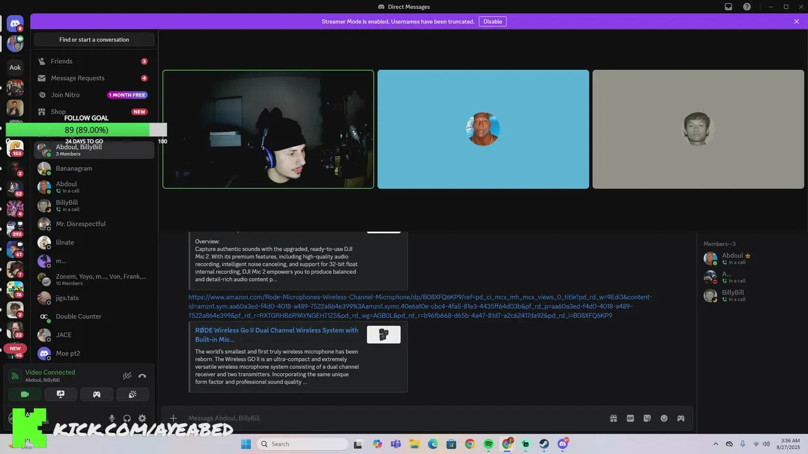This screenshot has height=454, width=808.
Task: Toggle camera off in voice panel
Action: 25,394
